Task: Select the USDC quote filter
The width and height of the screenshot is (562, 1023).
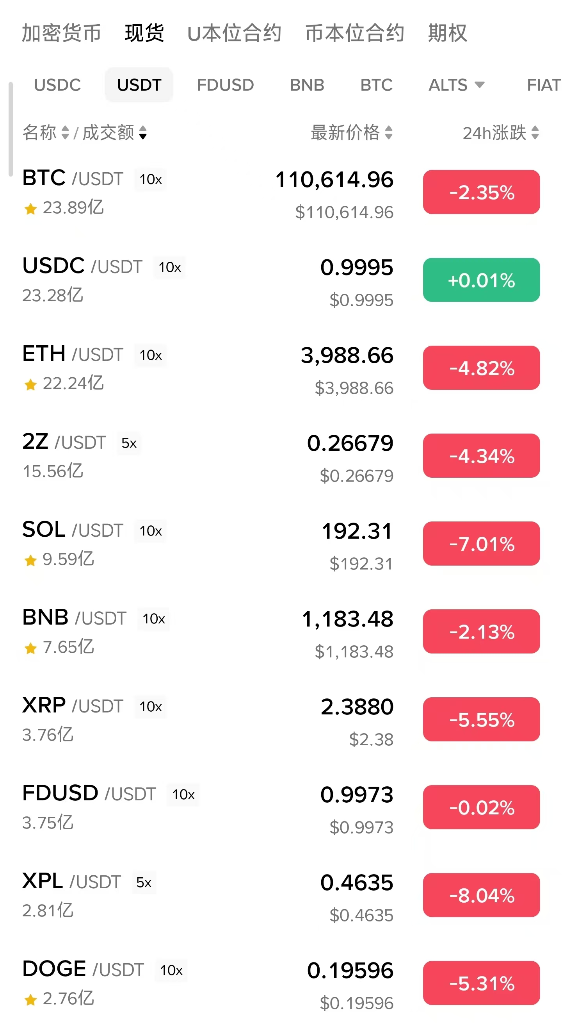Action: pos(57,85)
